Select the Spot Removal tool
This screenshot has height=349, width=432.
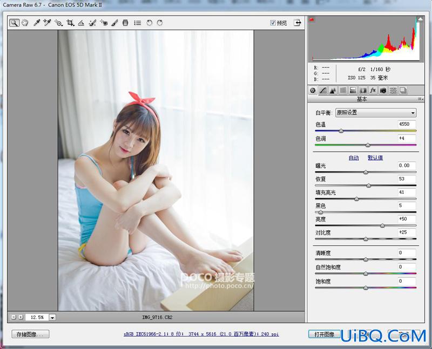tap(92, 23)
